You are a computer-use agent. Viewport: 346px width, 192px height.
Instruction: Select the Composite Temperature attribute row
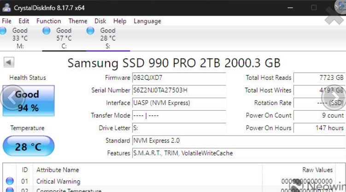170,190
